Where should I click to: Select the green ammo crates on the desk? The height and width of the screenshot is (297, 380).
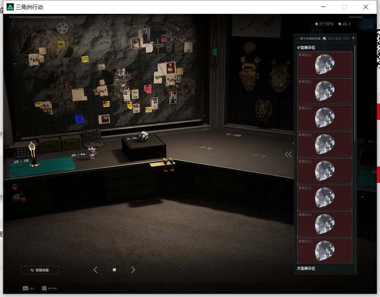pyautogui.click(x=61, y=144)
